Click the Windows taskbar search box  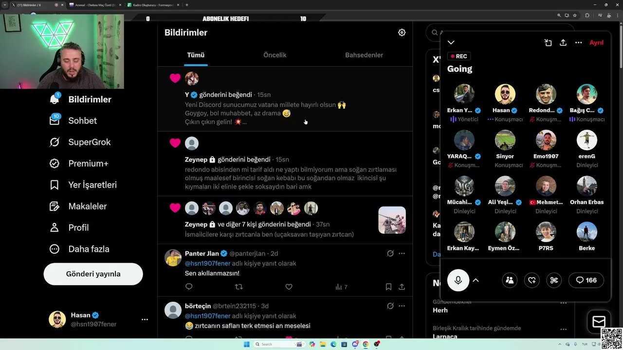coord(279,344)
